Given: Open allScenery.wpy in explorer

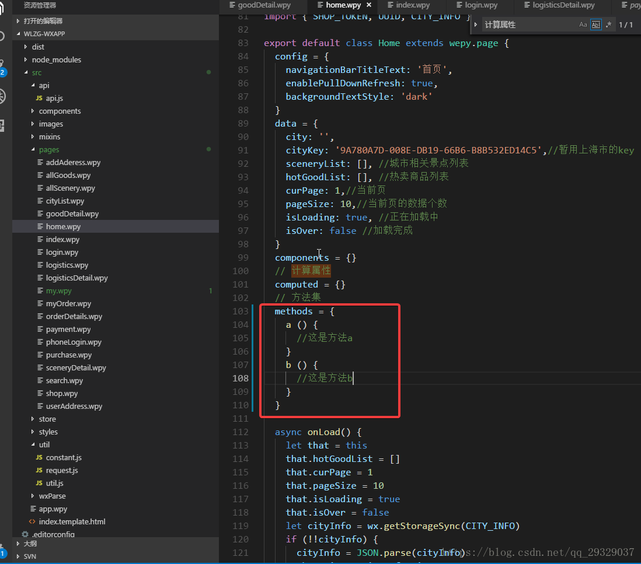Looking at the screenshot, I should tap(70, 188).
